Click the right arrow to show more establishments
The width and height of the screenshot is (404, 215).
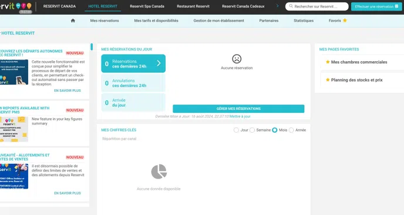(x=278, y=6)
